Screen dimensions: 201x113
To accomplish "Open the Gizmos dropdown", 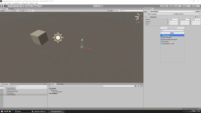I will point(117,11).
